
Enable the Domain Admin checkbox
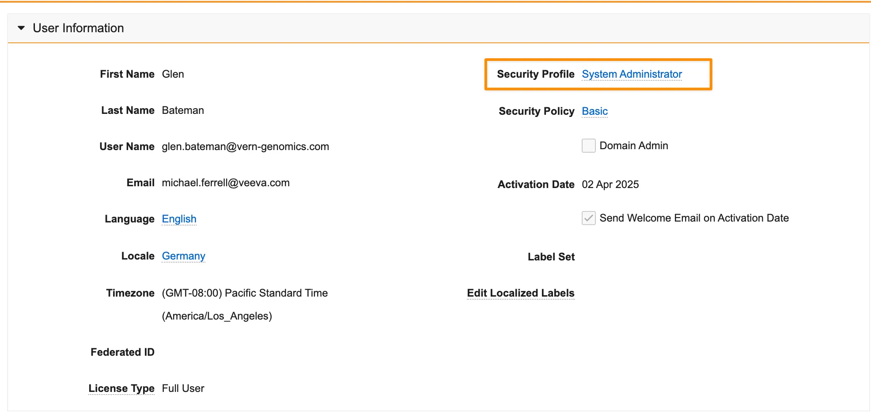click(x=588, y=146)
